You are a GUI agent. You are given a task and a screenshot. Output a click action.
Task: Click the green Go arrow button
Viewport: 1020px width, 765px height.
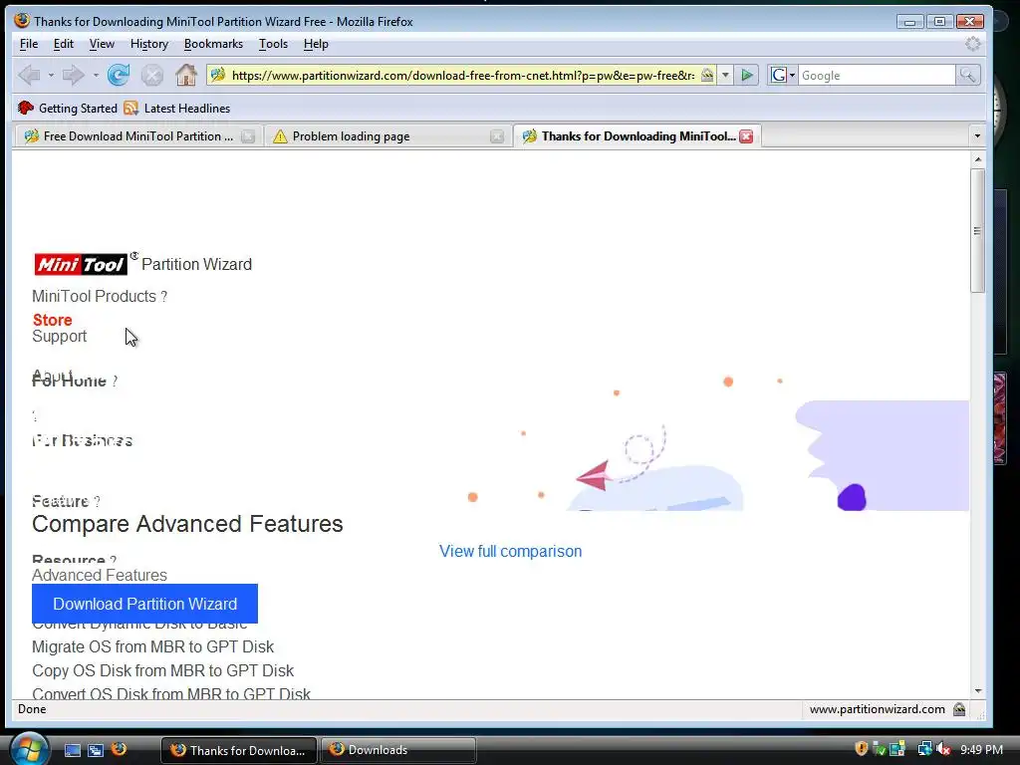click(747, 76)
